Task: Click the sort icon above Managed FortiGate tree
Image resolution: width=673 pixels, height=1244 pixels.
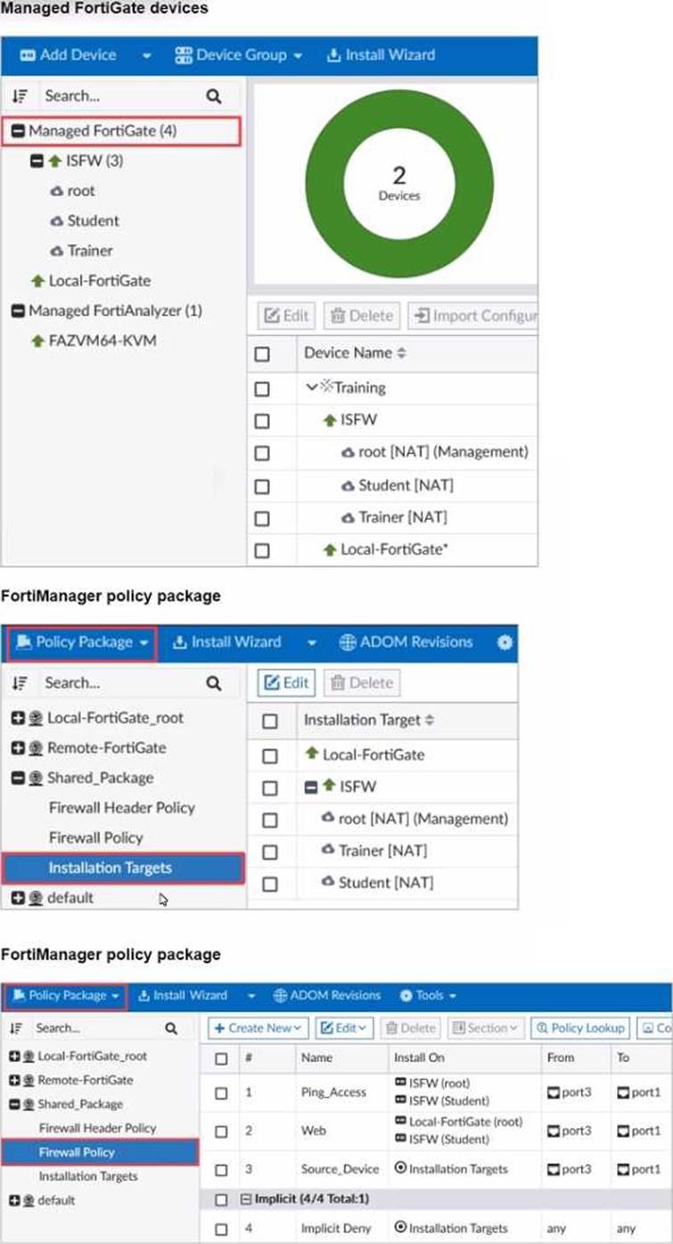Action: point(21,95)
